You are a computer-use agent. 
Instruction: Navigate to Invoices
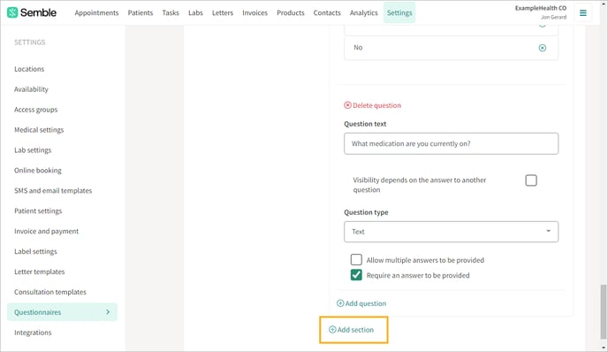[x=255, y=12]
